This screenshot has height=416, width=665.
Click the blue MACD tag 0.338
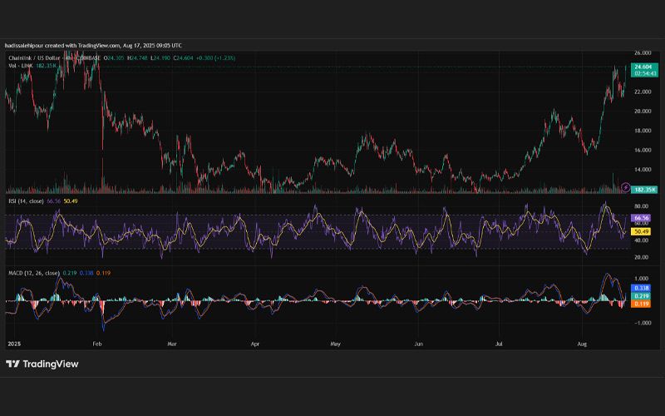click(x=641, y=288)
